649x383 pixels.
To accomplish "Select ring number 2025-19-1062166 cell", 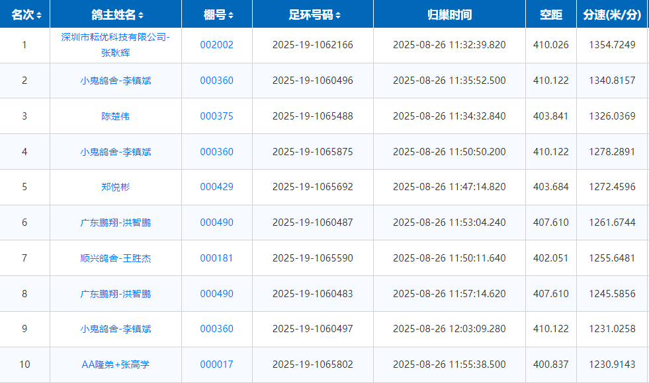I will pos(312,45).
